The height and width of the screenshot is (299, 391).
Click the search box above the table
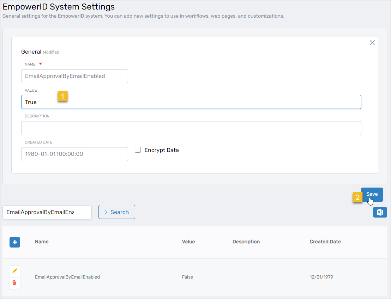(x=47, y=212)
